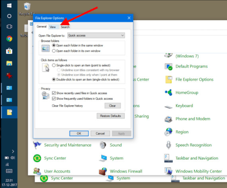Image resolution: width=227 pixels, height=188 pixels.
Task: Launch File Explorer from the taskbar
Action: click(9, 63)
